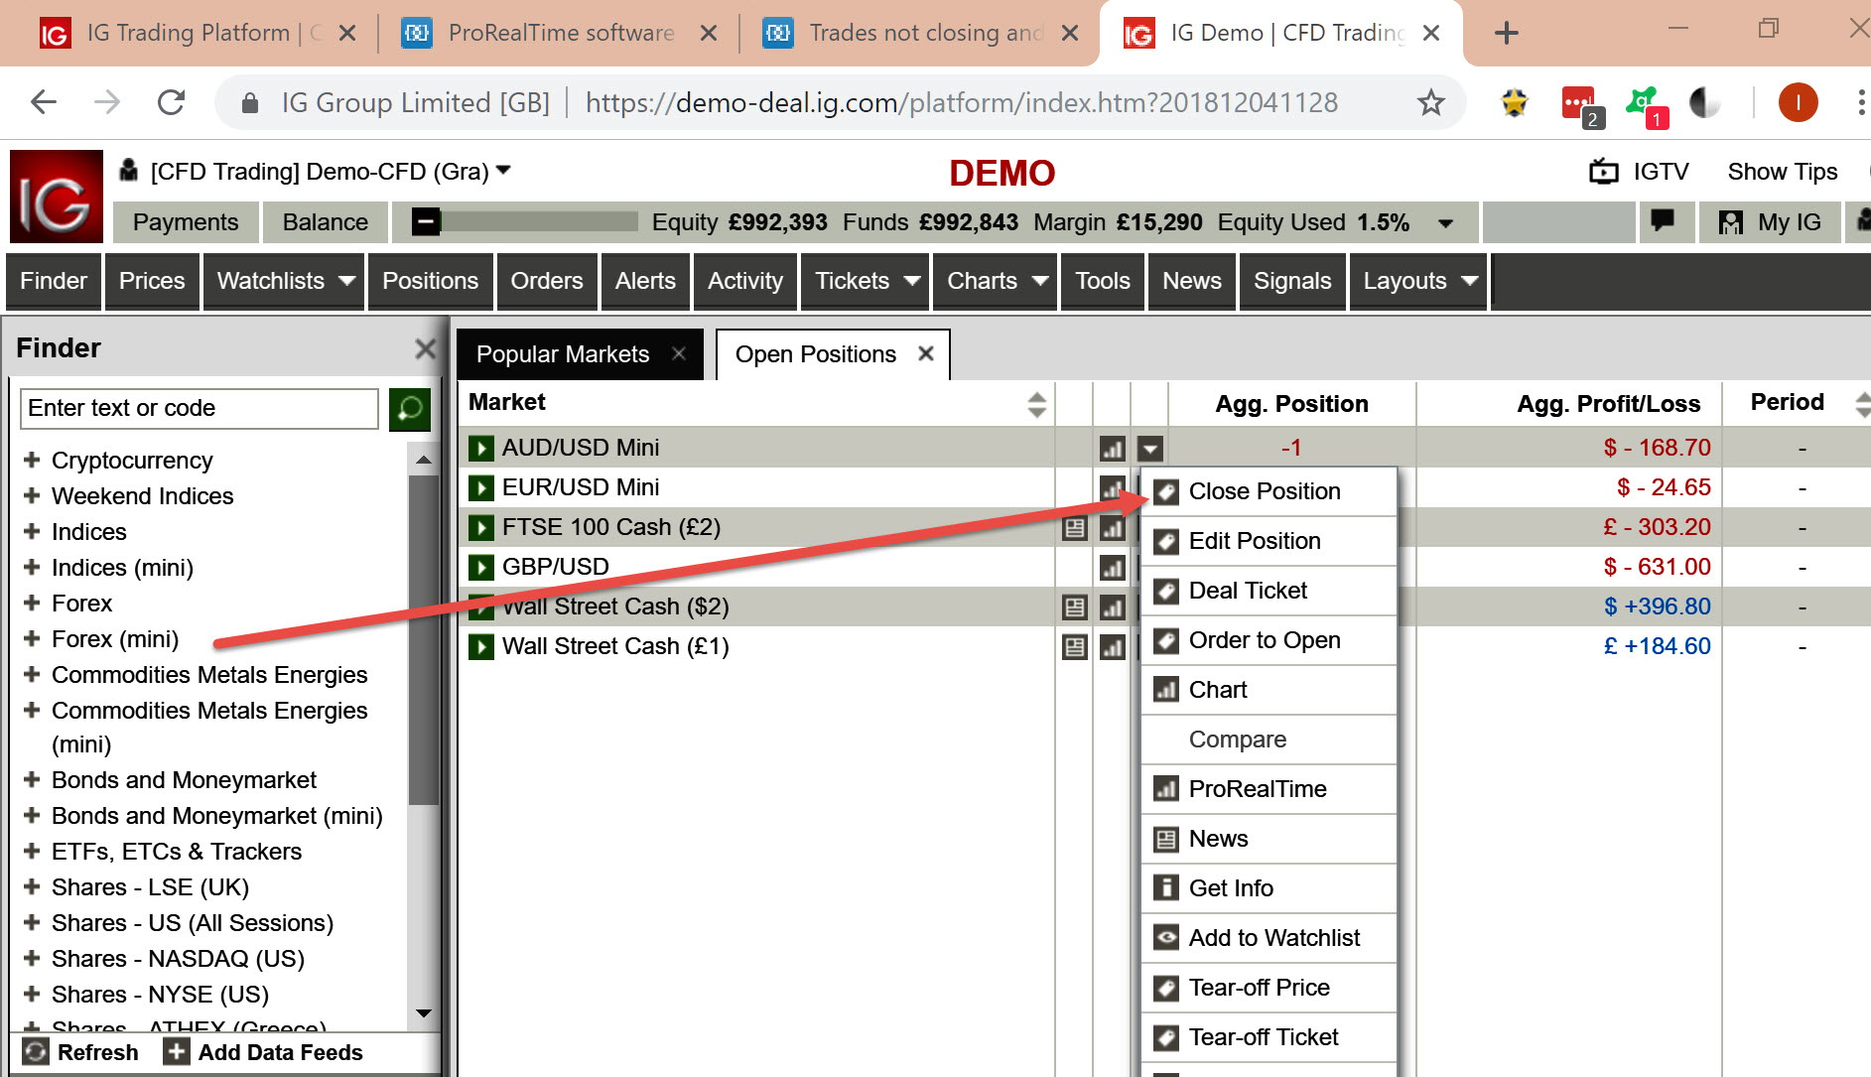
Task: Open the chat speech bubble icon
Action: (x=1663, y=221)
